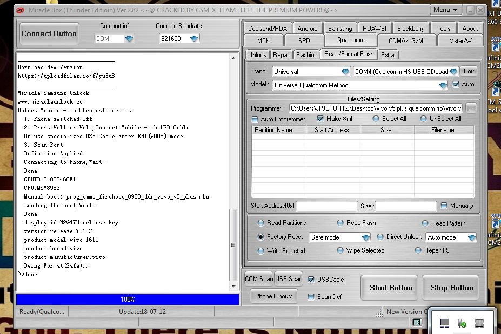Open the Menu dropdown in title bar
The image size is (501, 334).
click(x=445, y=10)
